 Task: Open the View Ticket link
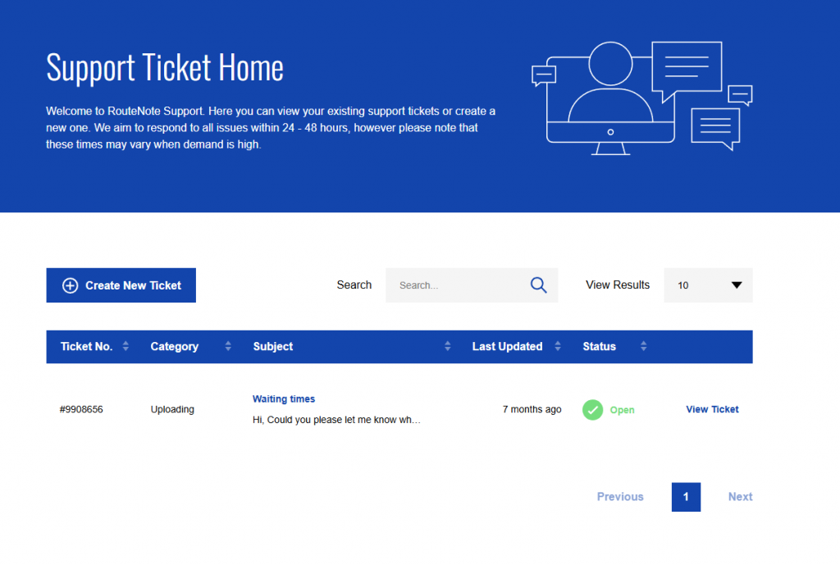[x=712, y=409]
